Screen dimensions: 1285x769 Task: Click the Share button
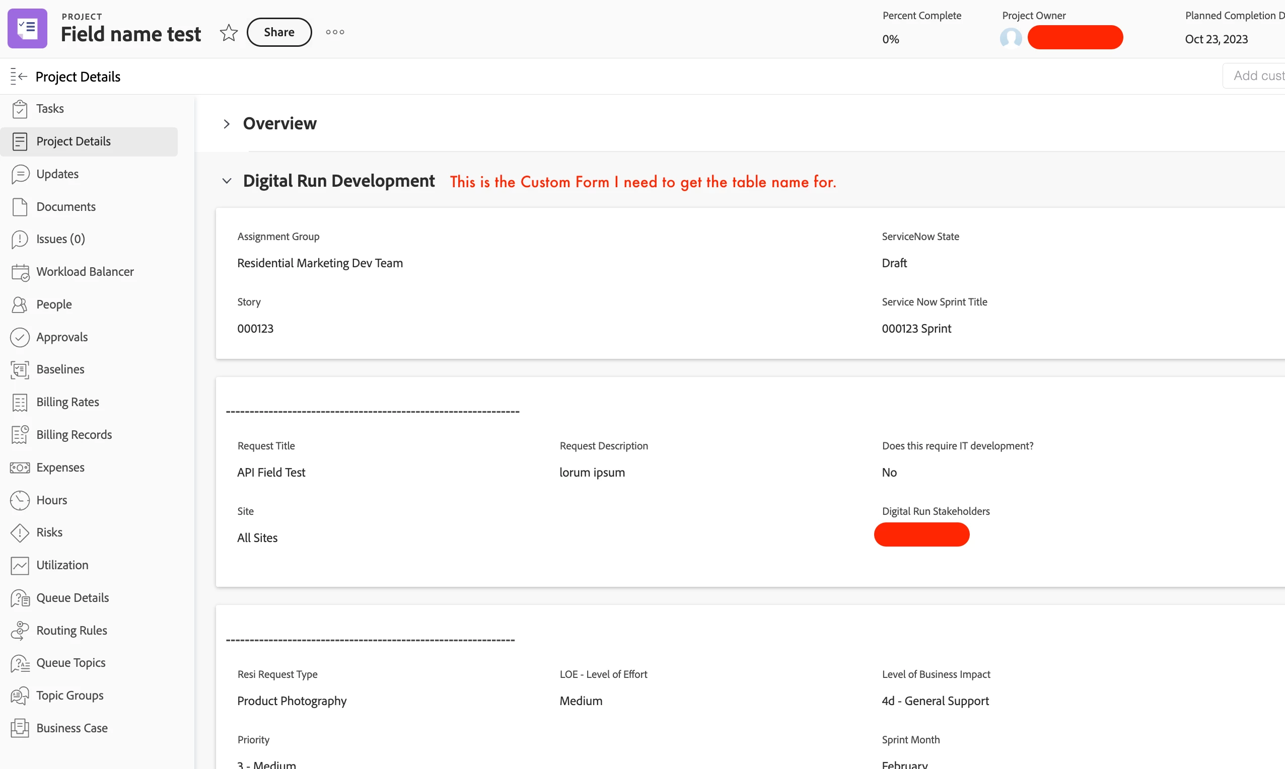point(279,32)
